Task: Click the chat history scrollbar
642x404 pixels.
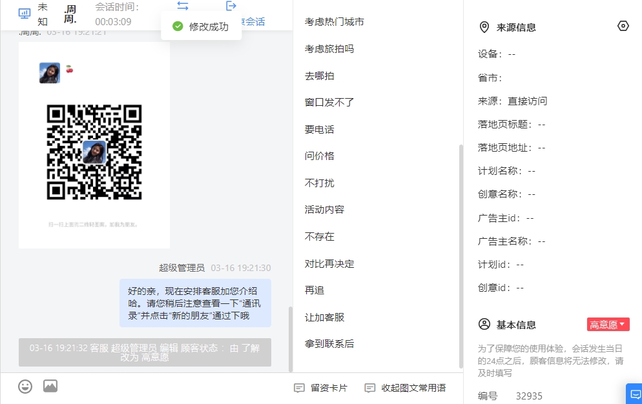Action: 291,339
